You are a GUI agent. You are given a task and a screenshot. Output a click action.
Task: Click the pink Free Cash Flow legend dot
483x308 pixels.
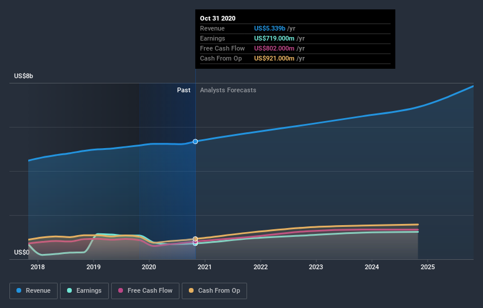[x=121, y=290]
